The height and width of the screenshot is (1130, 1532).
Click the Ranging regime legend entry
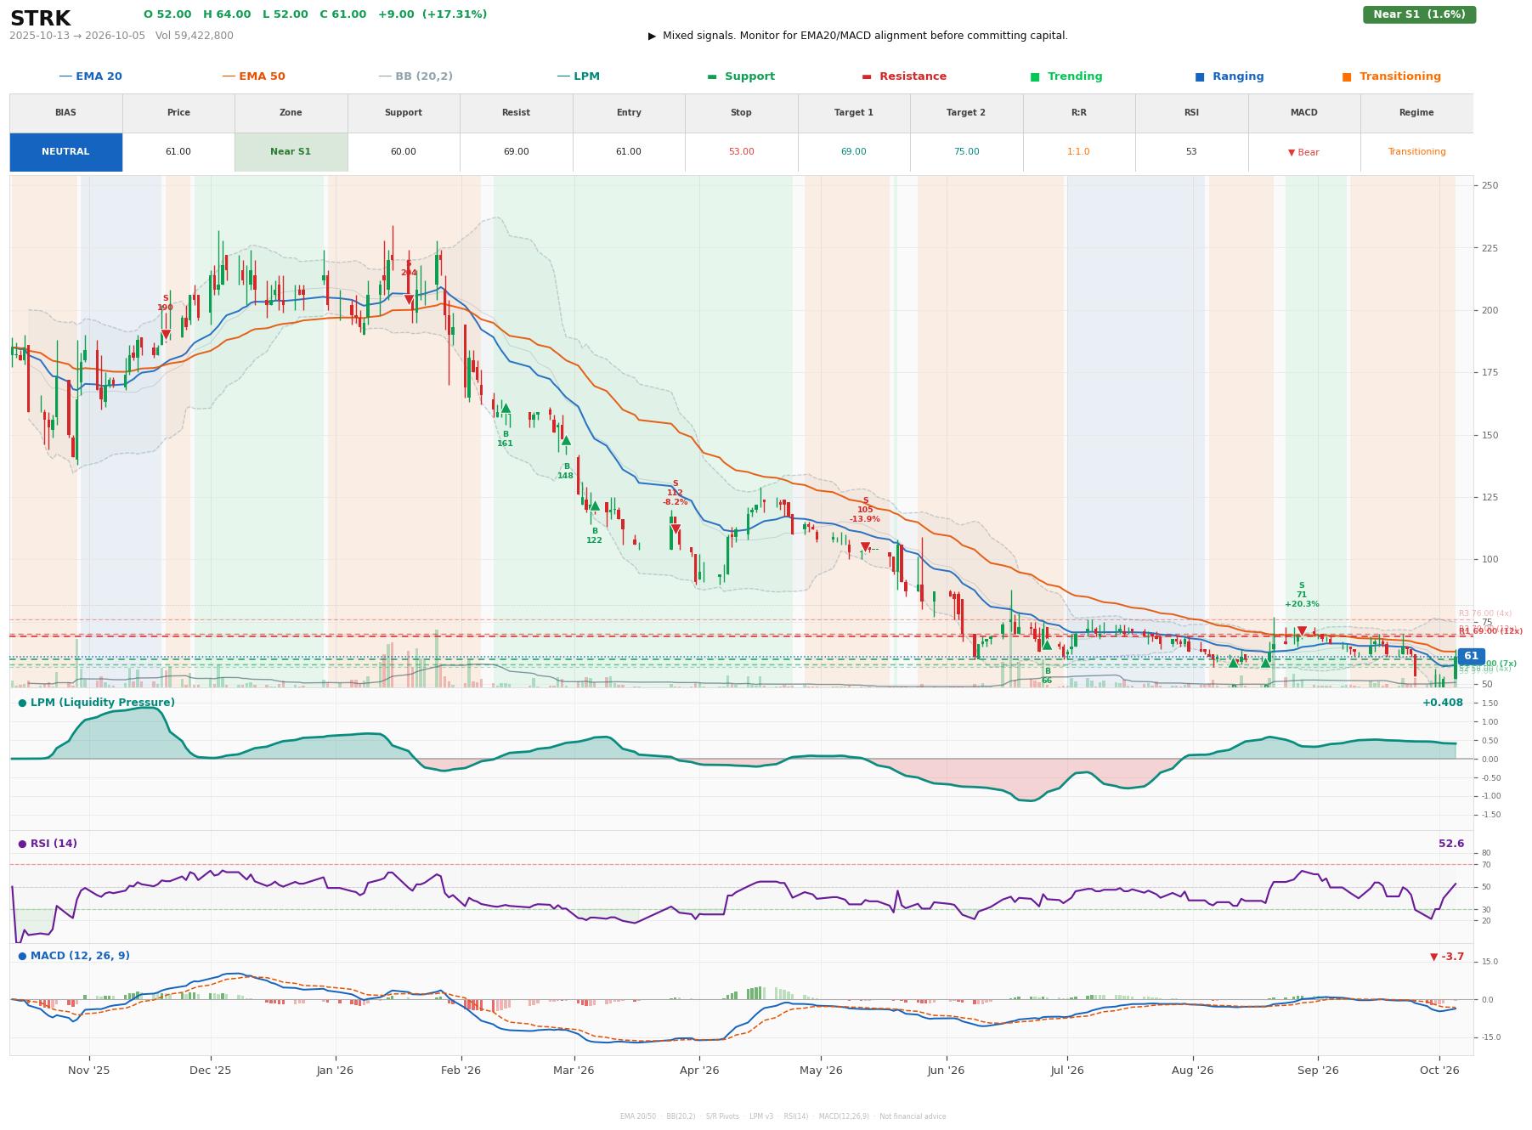pyautogui.click(x=1229, y=76)
